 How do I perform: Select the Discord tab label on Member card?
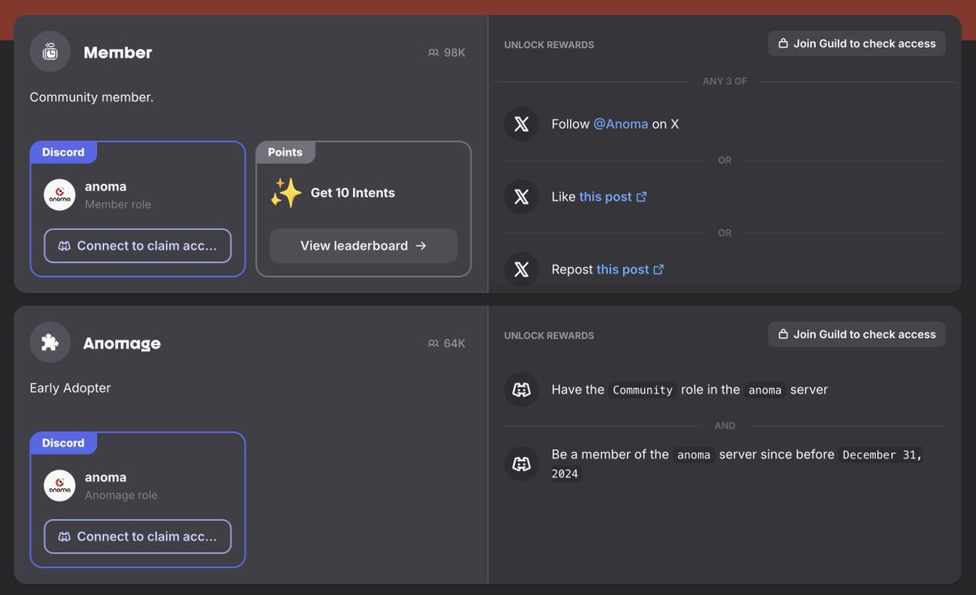[x=63, y=152]
